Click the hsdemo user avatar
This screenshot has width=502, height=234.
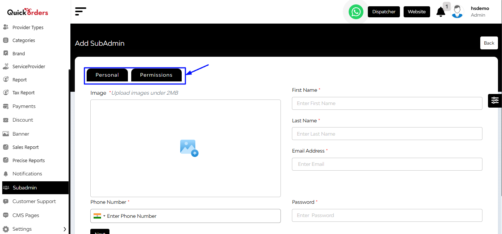(x=457, y=12)
